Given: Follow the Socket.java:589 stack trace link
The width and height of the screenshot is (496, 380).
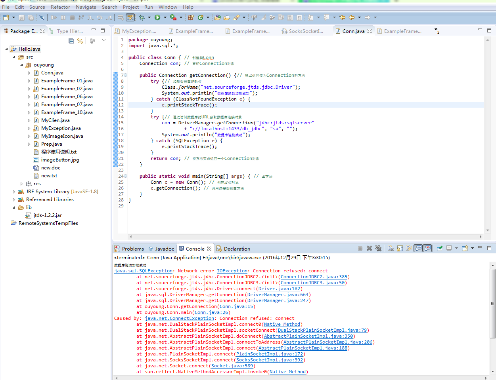Looking at the screenshot, I should point(232,366).
